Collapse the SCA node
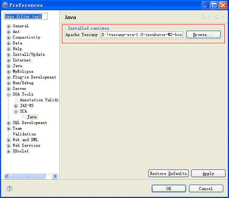 16,112
